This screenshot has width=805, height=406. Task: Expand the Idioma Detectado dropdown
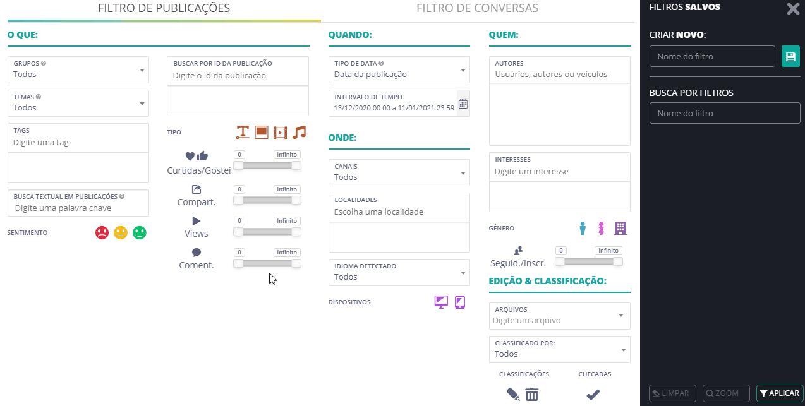pyautogui.click(x=399, y=272)
